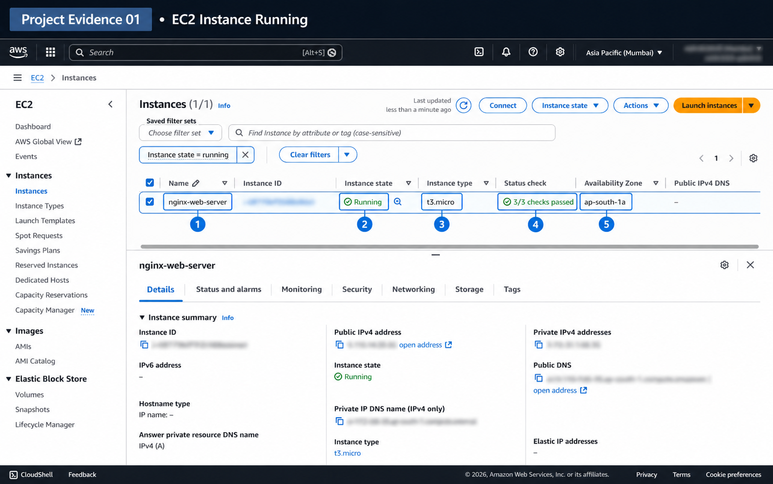Open the Actions dropdown
Screen dimensions: 773x484
tap(641, 105)
